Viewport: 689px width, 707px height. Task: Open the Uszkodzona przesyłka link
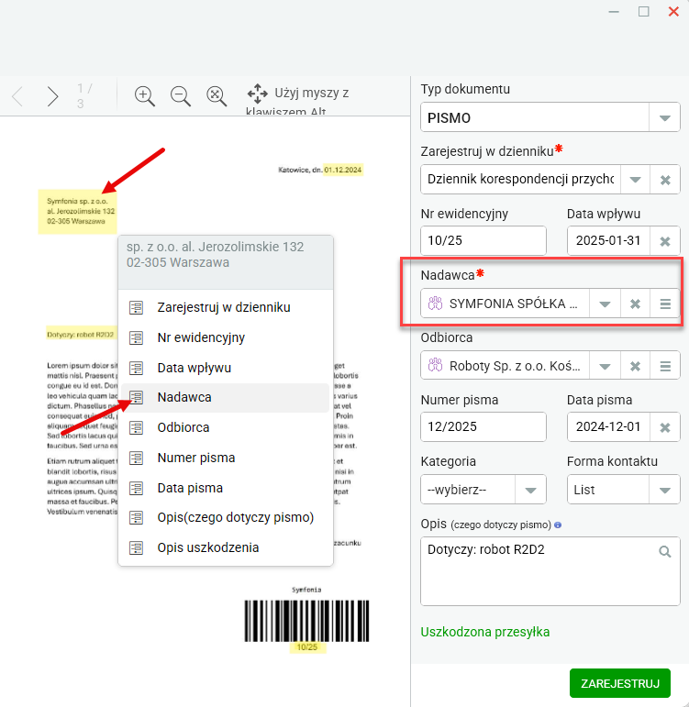point(485,632)
